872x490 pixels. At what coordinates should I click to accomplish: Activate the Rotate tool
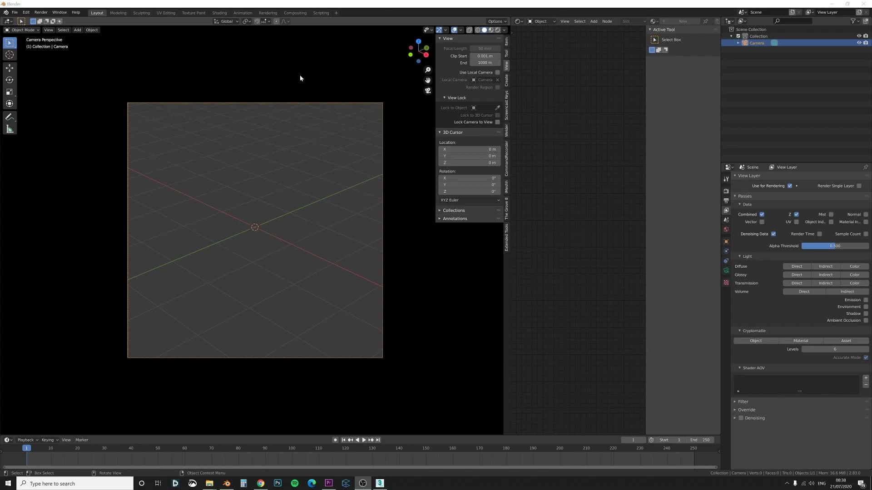(10, 80)
